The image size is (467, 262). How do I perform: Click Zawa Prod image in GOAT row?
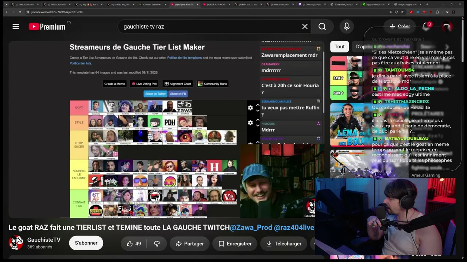(x=184, y=107)
